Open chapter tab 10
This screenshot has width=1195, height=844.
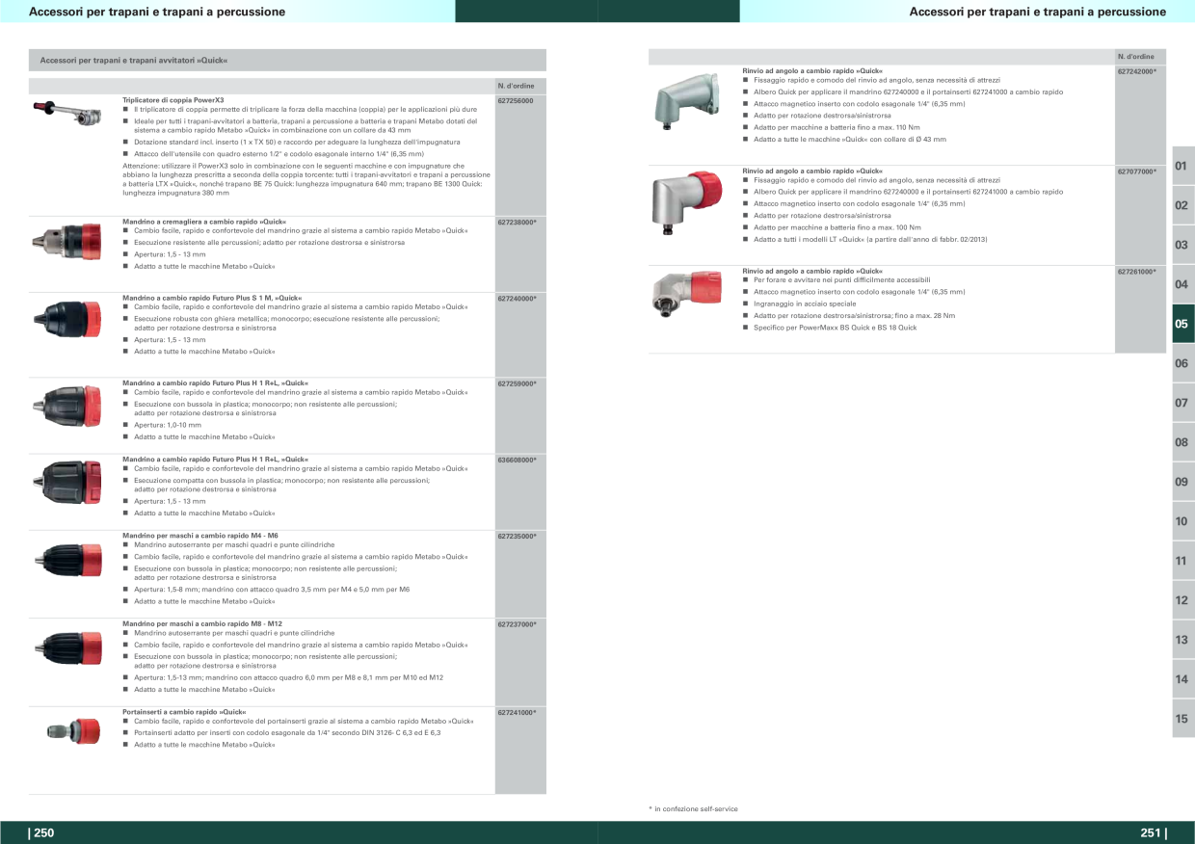pyautogui.click(x=1182, y=521)
